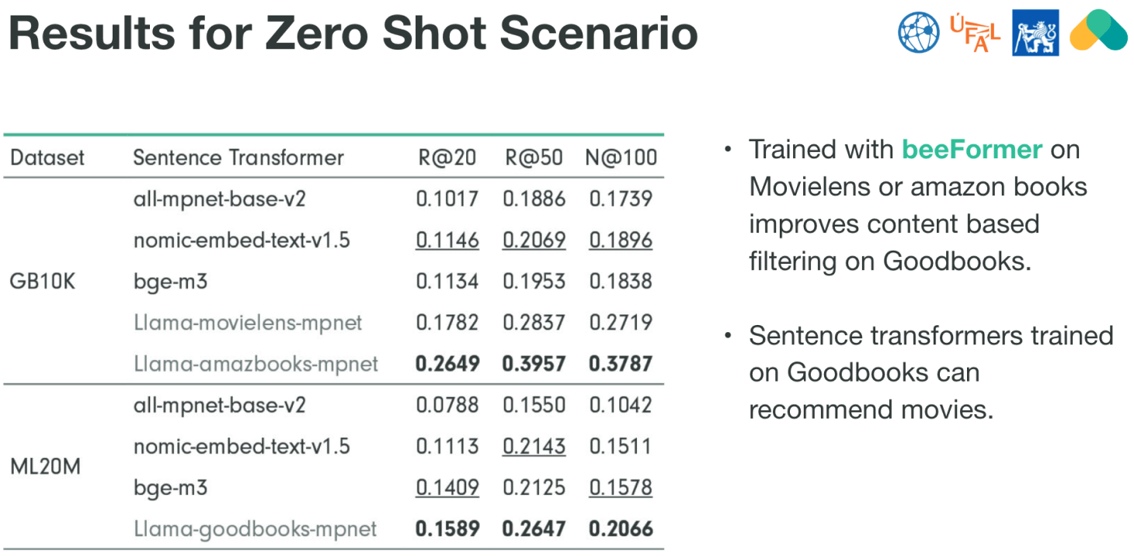Click the orange ÚFAL logo
The width and height of the screenshot is (1134, 557).
[975, 34]
